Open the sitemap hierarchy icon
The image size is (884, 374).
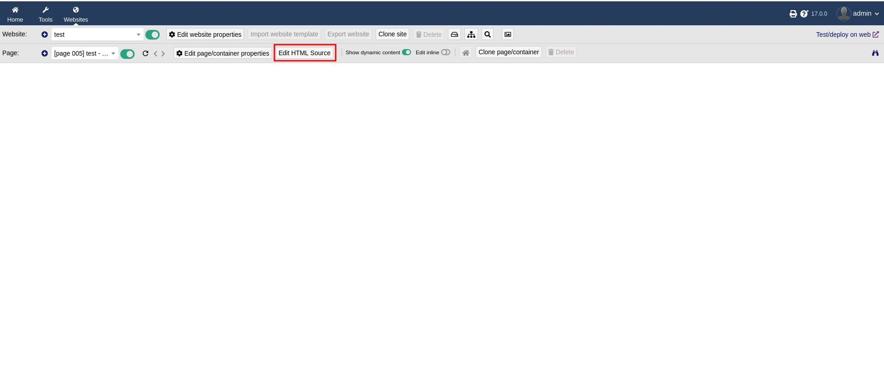(471, 35)
